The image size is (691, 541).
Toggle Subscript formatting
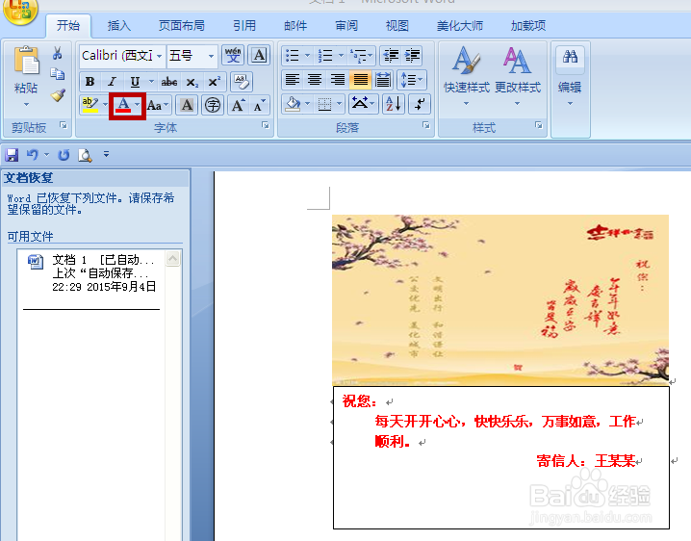click(x=192, y=82)
